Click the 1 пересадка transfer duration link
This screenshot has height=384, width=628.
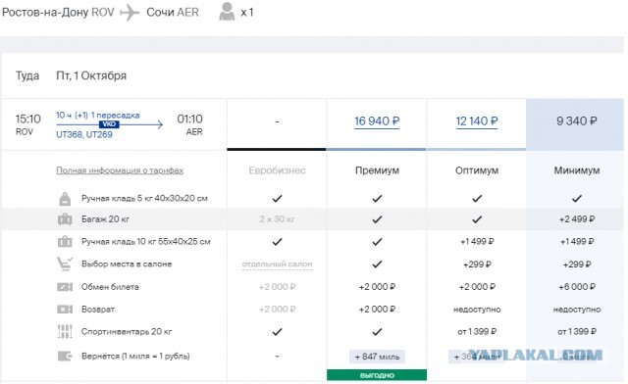tap(98, 116)
